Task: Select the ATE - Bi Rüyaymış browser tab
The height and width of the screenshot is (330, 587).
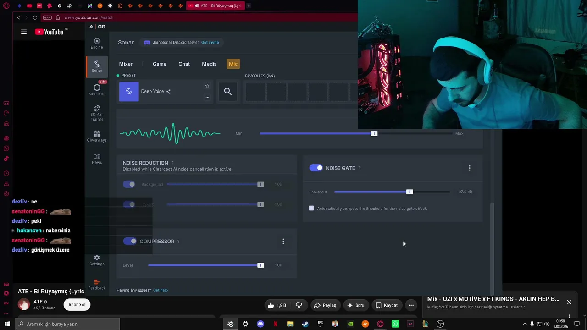Action: (216, 5)
